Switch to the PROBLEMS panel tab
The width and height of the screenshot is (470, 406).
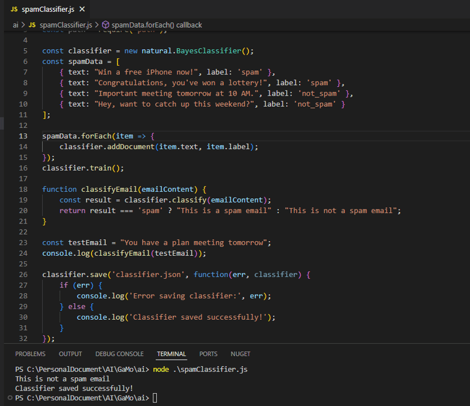30,354
